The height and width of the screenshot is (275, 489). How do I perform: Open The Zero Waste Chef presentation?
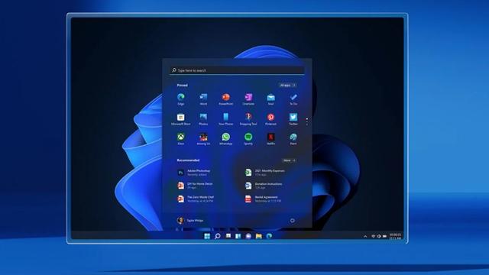(196, 199)
